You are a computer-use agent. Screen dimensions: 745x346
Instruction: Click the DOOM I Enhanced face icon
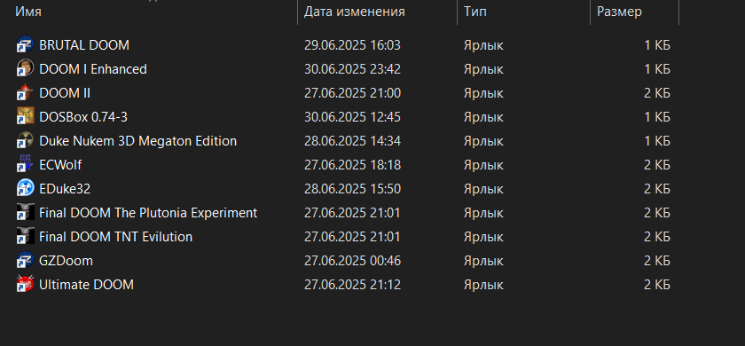coord(25,69)
